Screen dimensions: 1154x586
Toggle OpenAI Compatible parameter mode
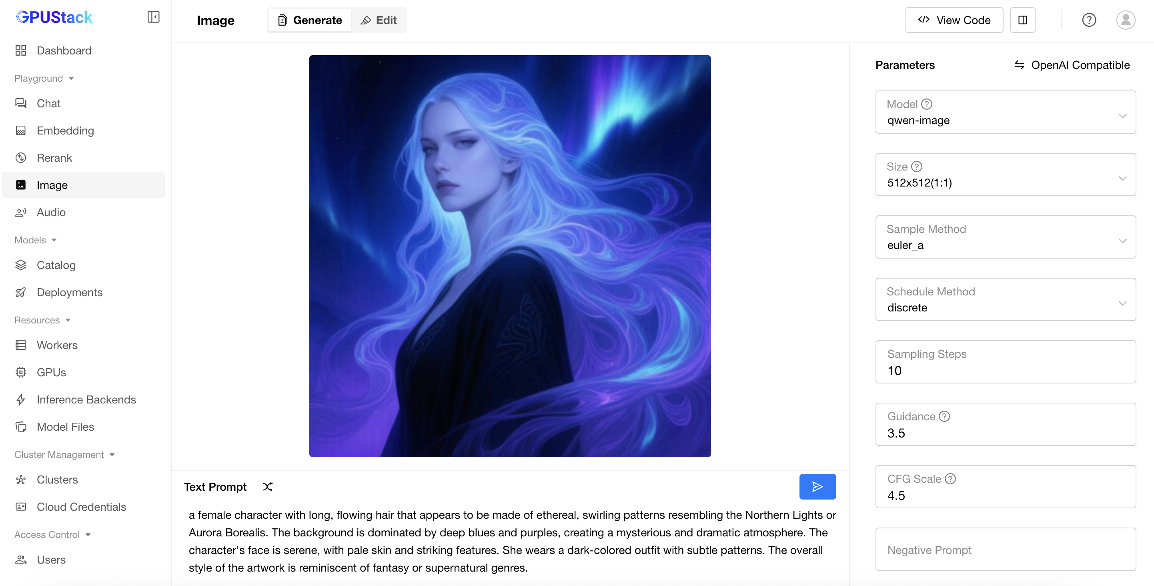[1072, 65]
